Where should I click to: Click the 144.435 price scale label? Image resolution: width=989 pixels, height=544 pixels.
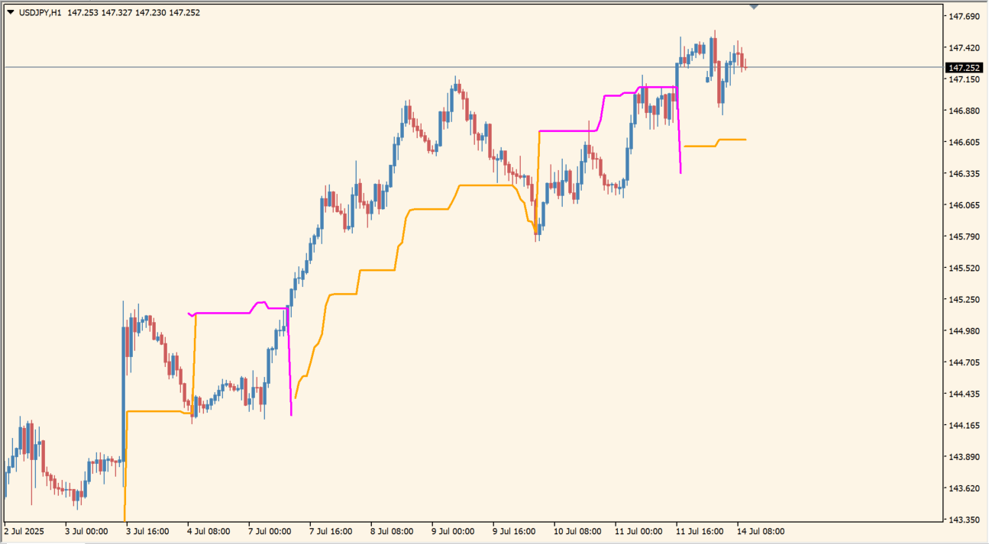(x=964, y=394)
